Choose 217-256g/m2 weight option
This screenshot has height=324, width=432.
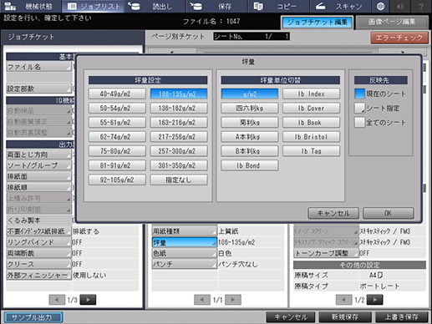coord(179,137)
